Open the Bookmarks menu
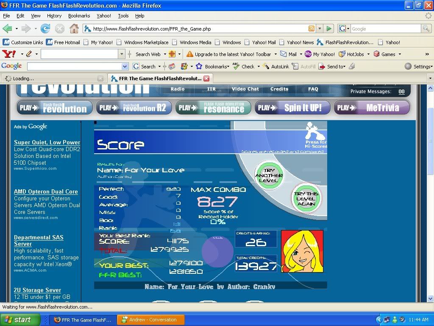This screenshot has height=326, width=434. click(79, 16)
